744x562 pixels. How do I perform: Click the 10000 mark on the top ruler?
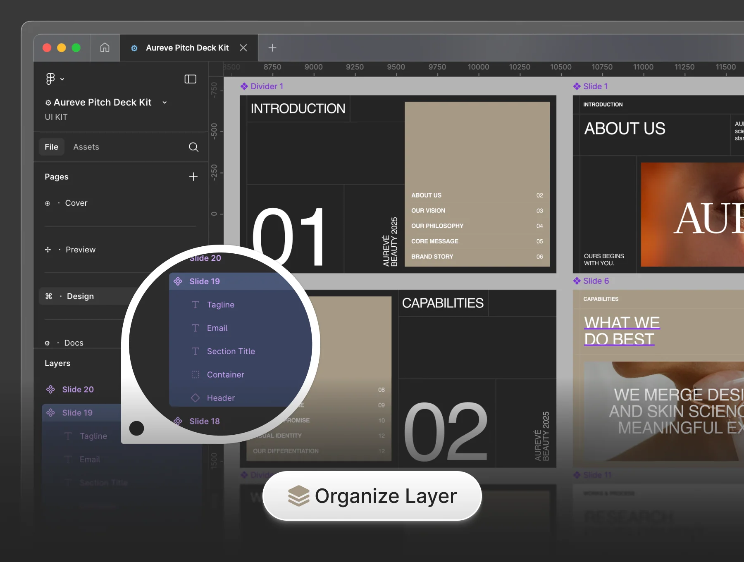coord(478,67)
